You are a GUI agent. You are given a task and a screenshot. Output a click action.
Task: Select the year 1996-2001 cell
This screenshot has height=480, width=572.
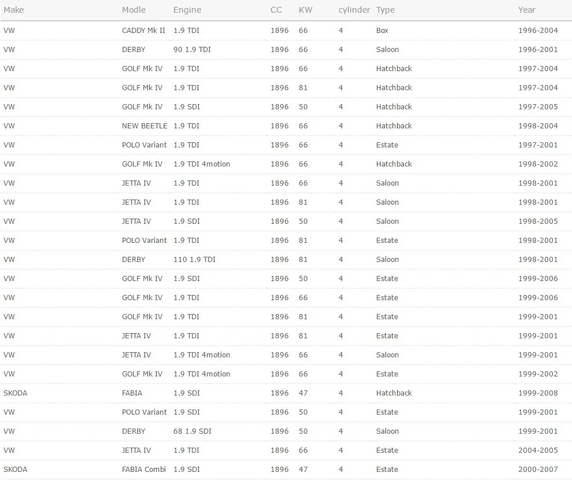tap(538, 50)
